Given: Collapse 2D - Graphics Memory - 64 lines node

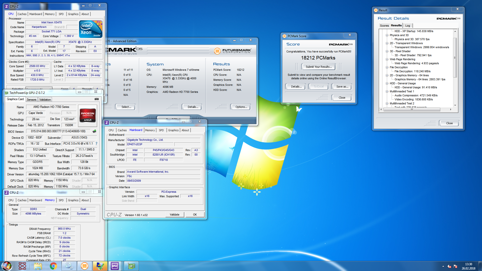Looking at the screenshot, I should (387, 76).
